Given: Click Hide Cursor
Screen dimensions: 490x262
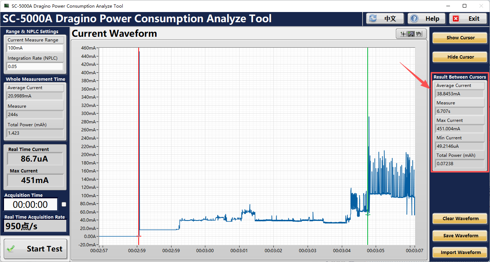Looking at the screenshot, I should pos(459,57).
